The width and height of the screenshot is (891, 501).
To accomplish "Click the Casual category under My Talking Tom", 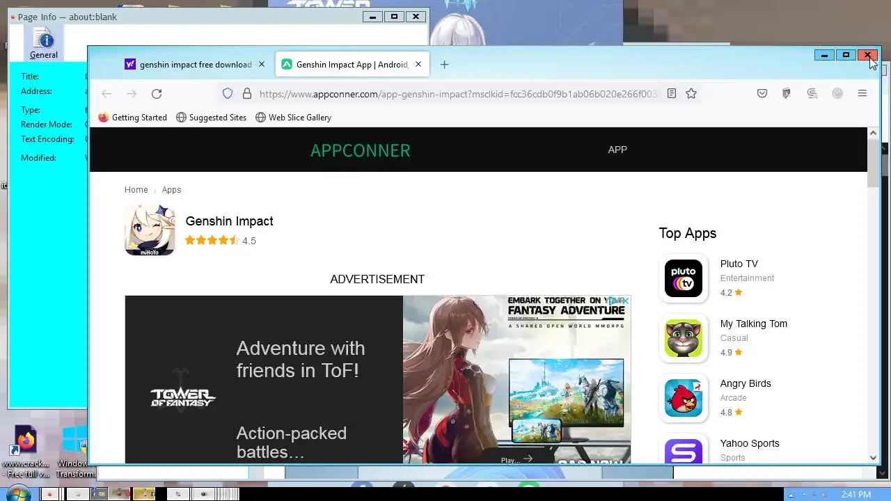I will (734, 338).
